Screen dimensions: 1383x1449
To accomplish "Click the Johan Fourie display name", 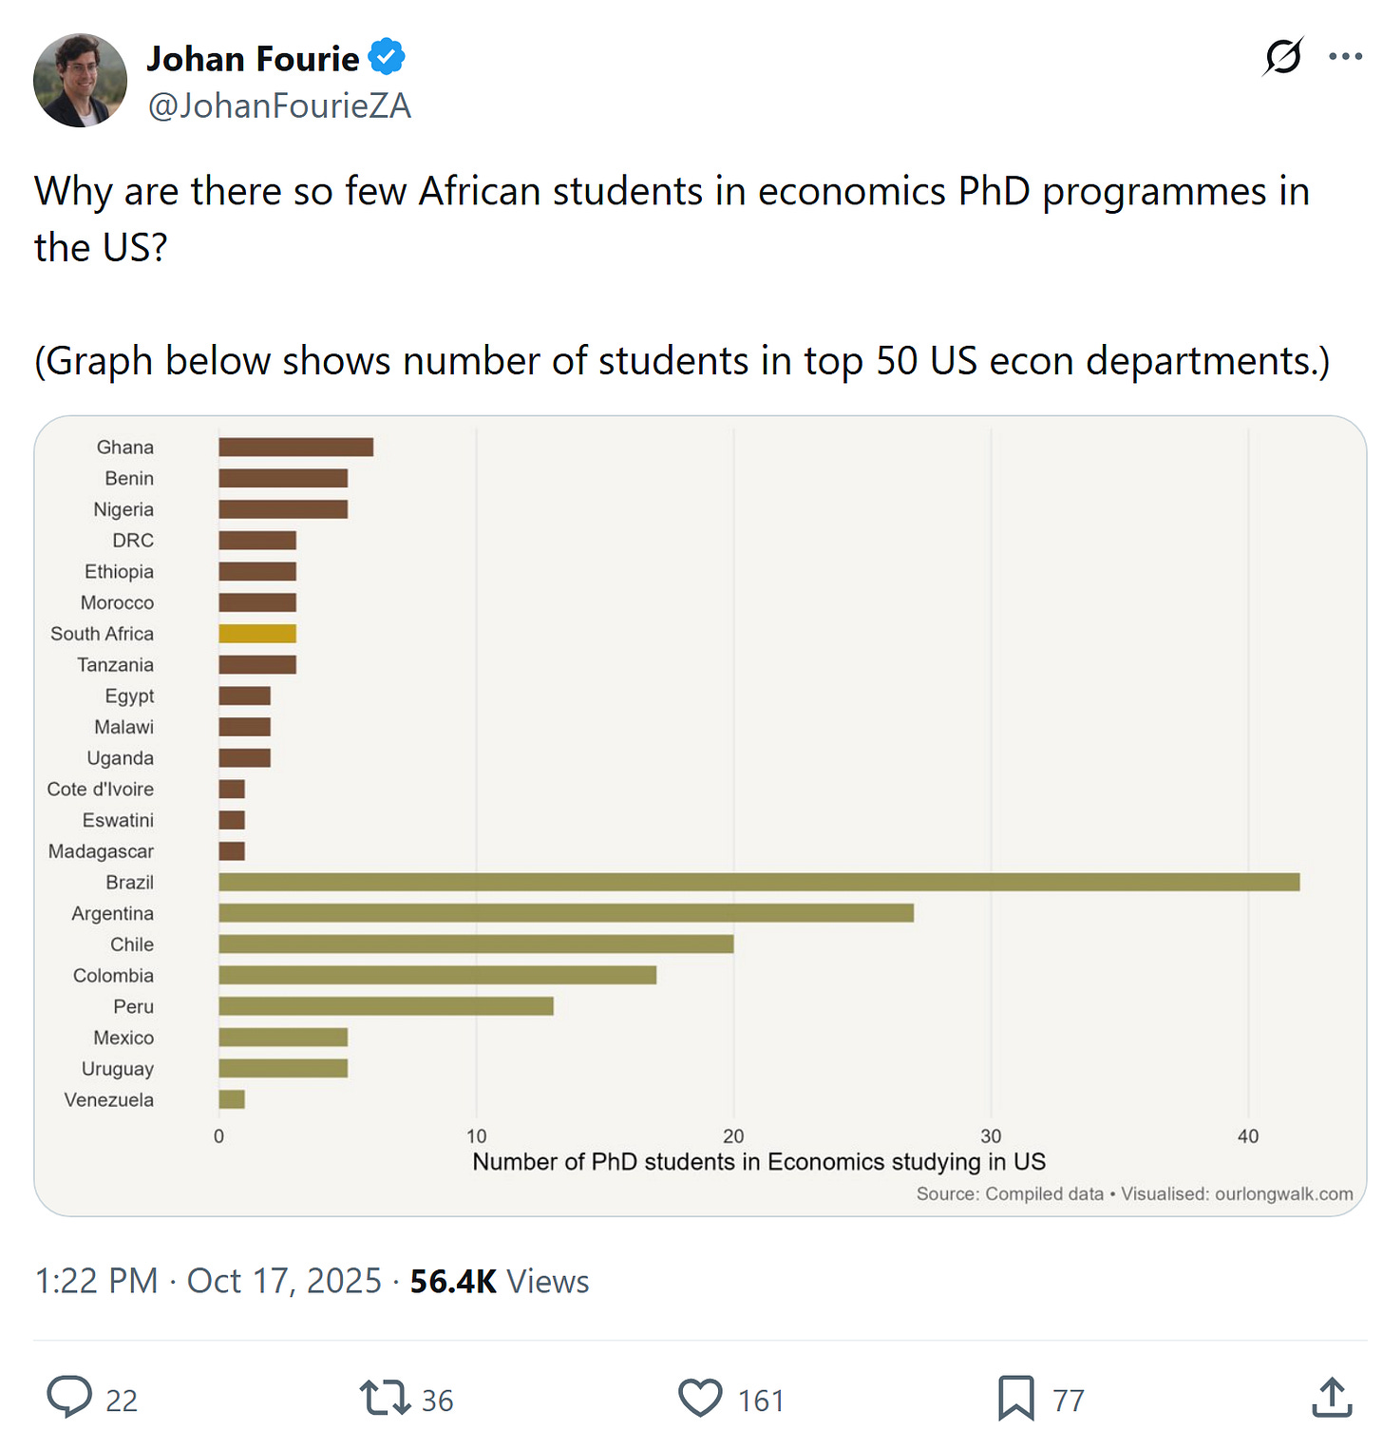I will pyautogui.click(x=253, y=59).
